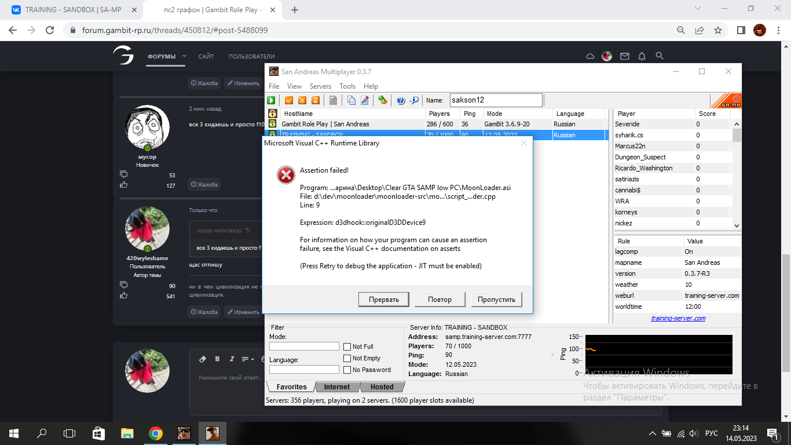Open the training-server.com link
Viewport: 791px width, 445px height.
coord(678,318)
